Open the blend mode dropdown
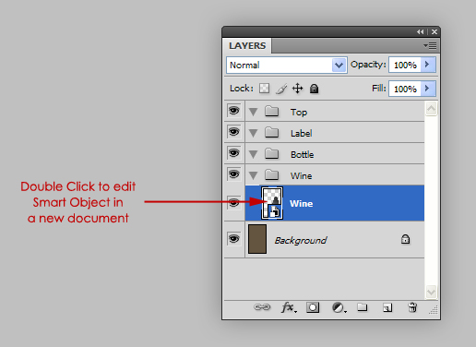The height and width of the screenshot is (347, 476). click(x=287, y=65)
